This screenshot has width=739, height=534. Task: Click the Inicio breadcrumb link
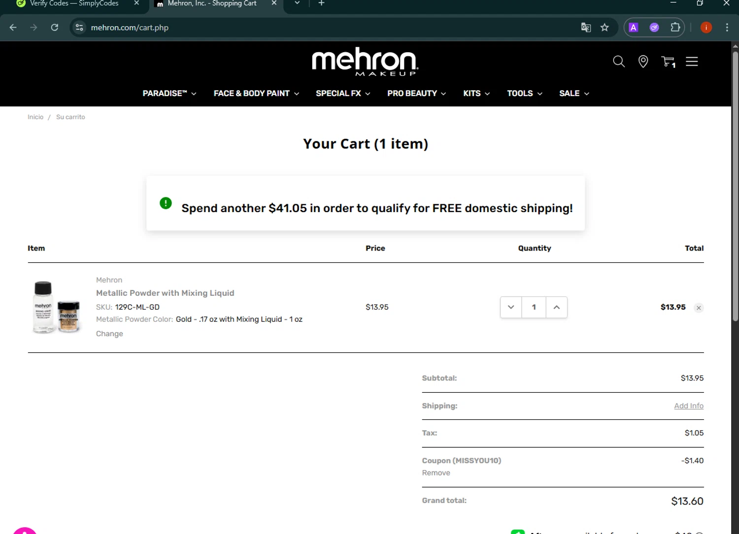tap(35, 117)
